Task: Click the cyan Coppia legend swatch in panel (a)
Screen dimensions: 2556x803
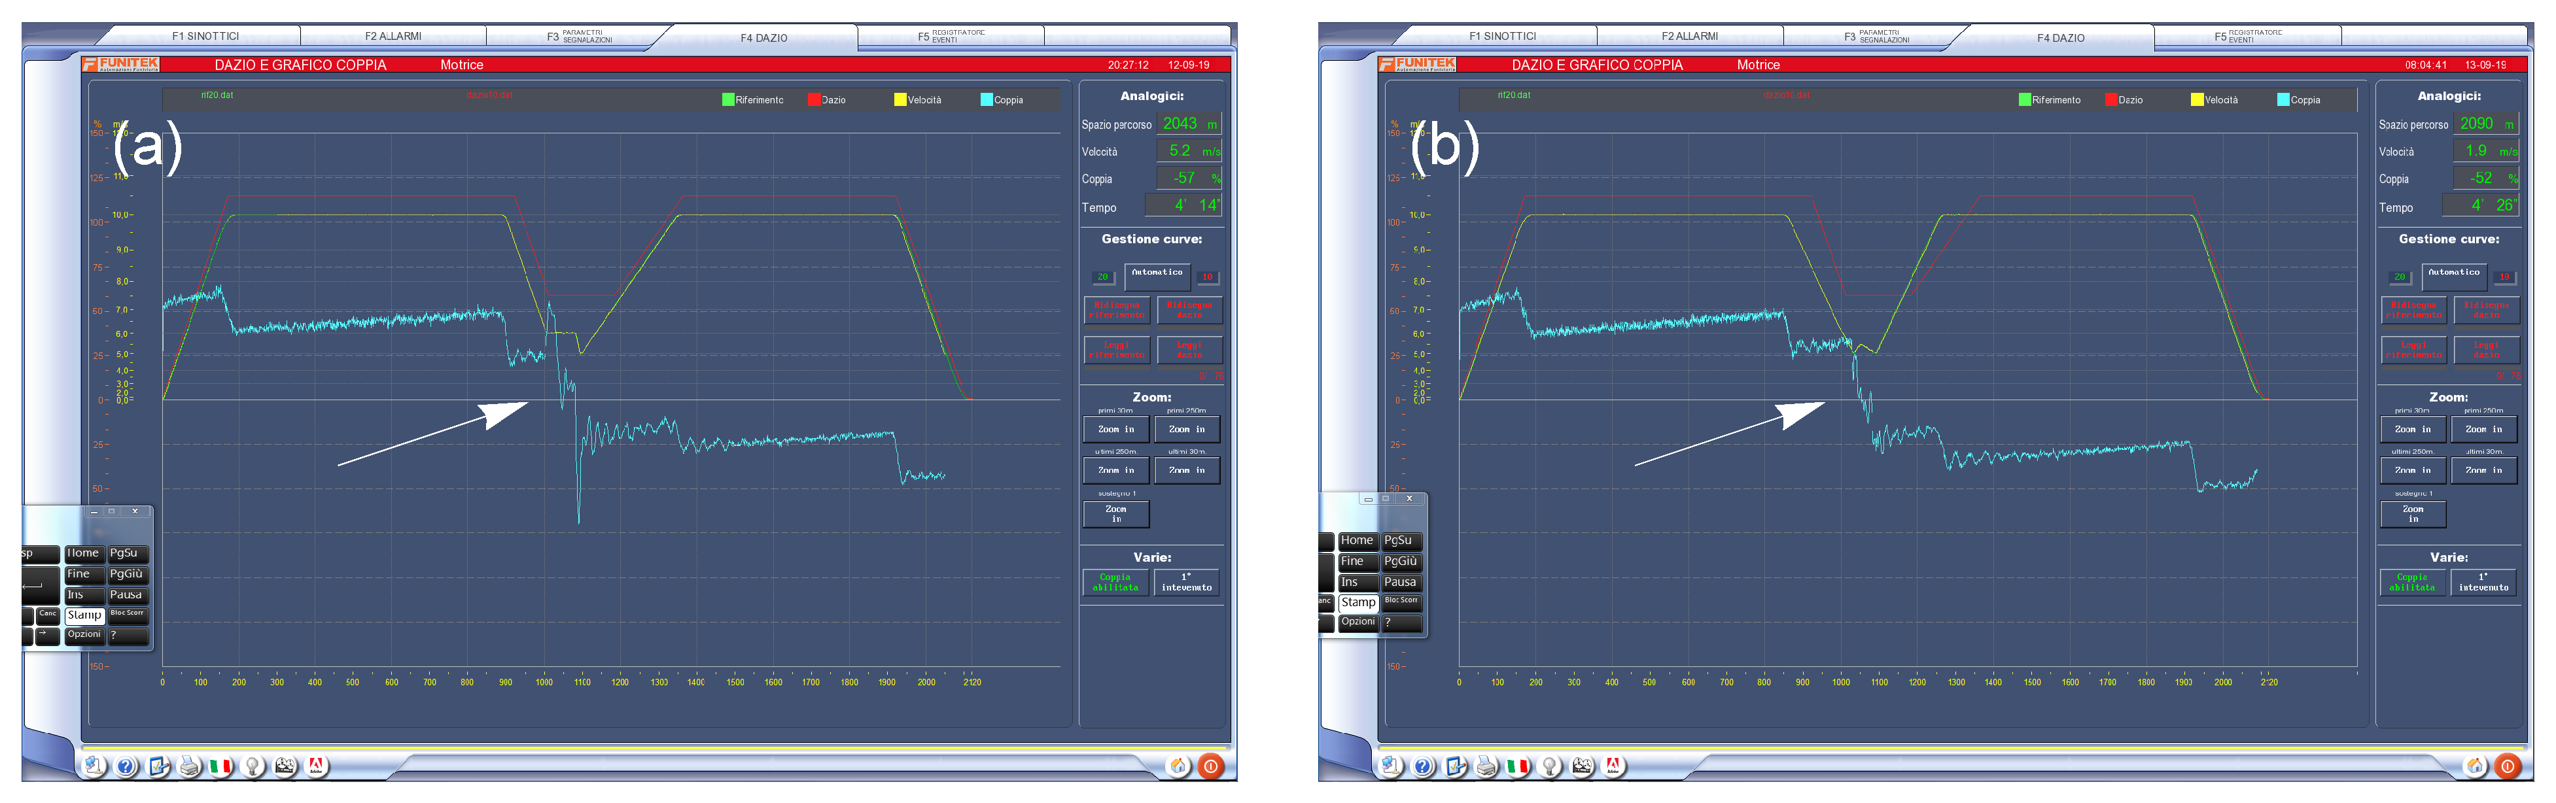Action: pos(987,99)
